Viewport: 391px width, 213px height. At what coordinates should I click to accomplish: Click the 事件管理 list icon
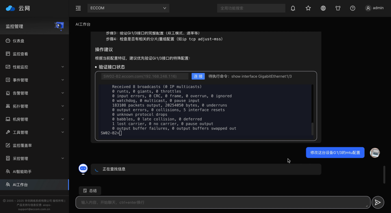tap(8, 80)
